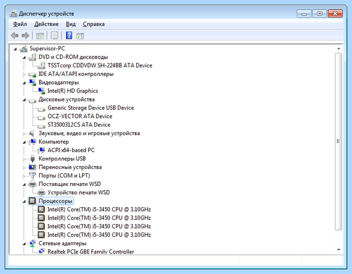This screenshot has width=352, height=274.
Task: Click the Видеоадаптеры category icon
Action: click(x=32, y=82)
